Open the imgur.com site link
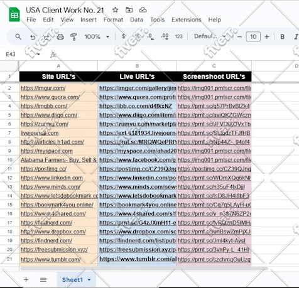Image resolution: width=299 pixels, height=288 pixels. [43, 88]
